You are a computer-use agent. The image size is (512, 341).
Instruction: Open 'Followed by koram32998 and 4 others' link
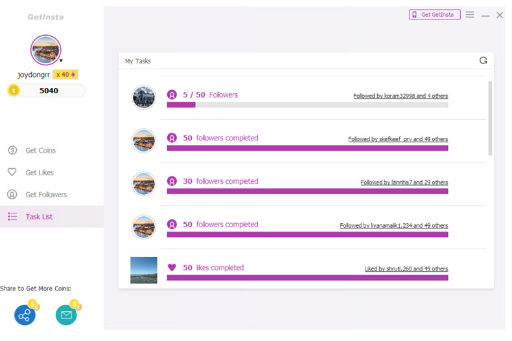click(401, 96)
